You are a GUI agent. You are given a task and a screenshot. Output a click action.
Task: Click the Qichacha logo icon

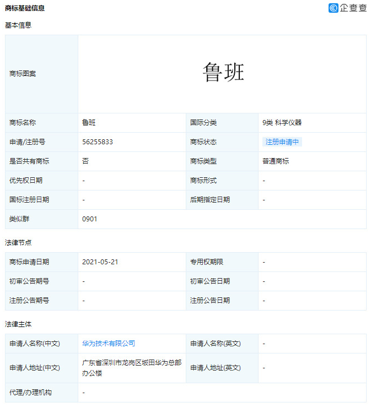pyautogui.click(x=333, y=8)
